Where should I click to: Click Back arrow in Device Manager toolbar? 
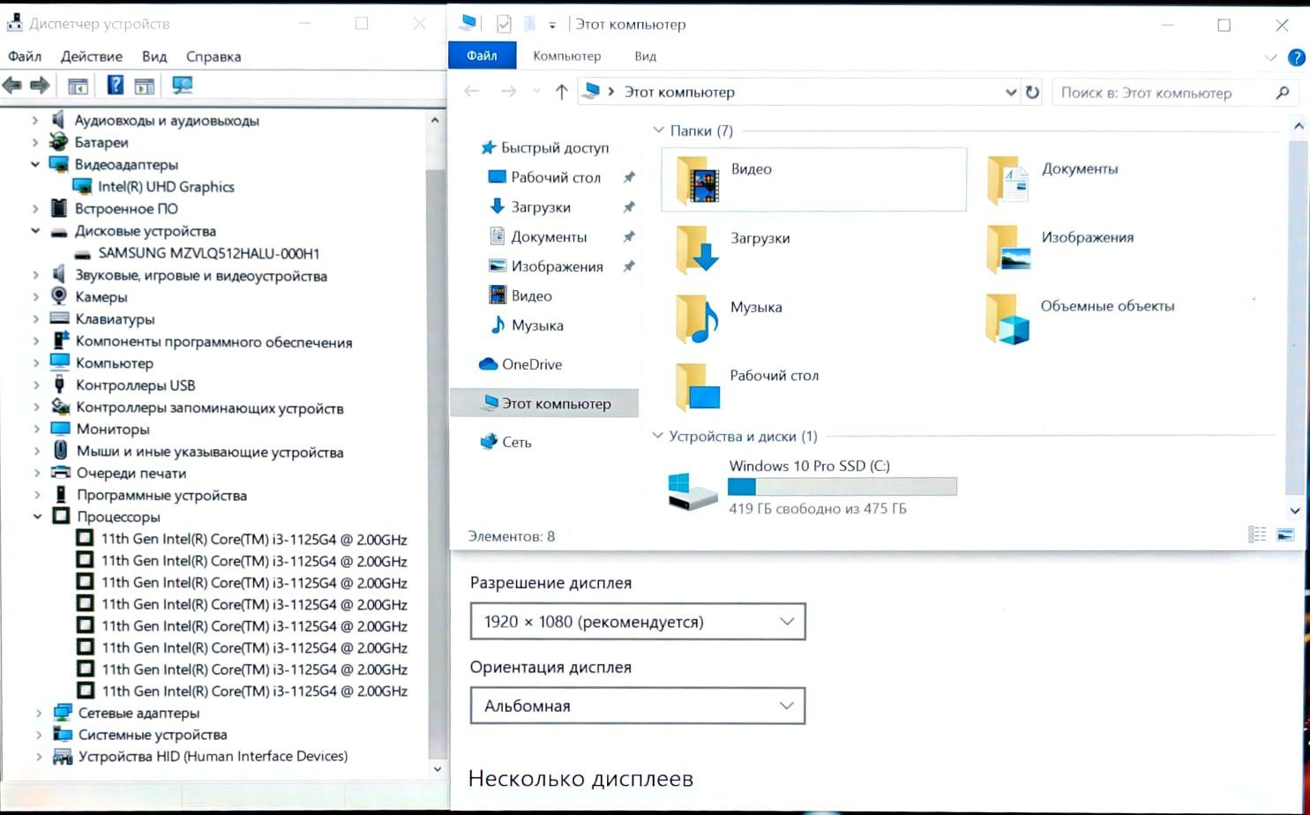click(x=12, y=86)
